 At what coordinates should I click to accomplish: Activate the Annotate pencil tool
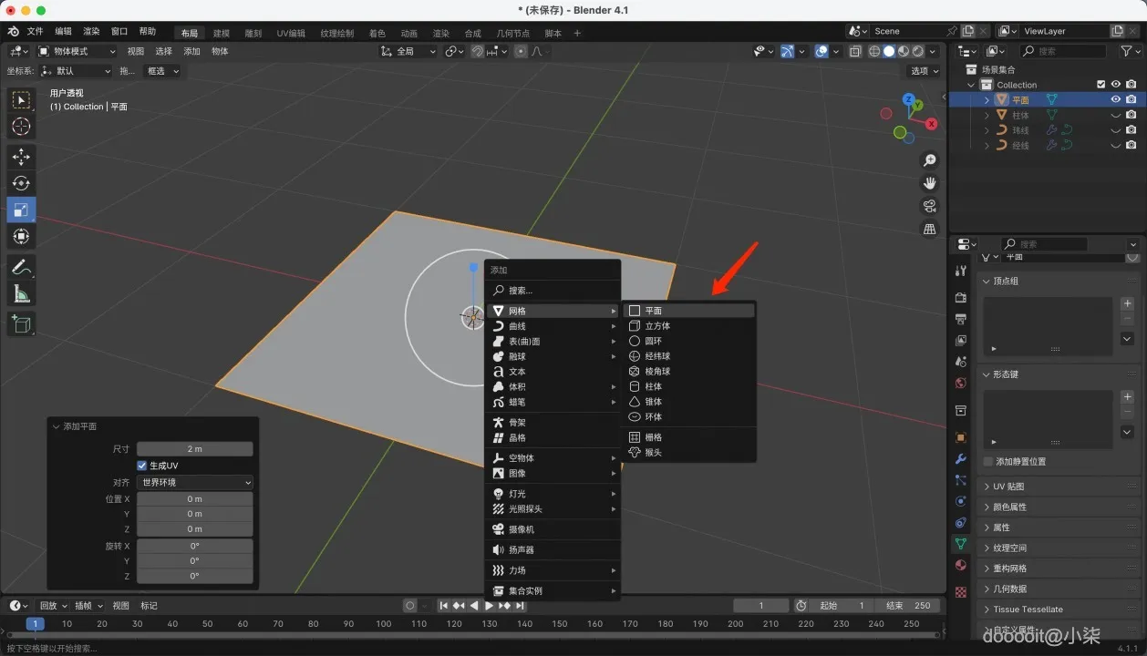[21, 268]
